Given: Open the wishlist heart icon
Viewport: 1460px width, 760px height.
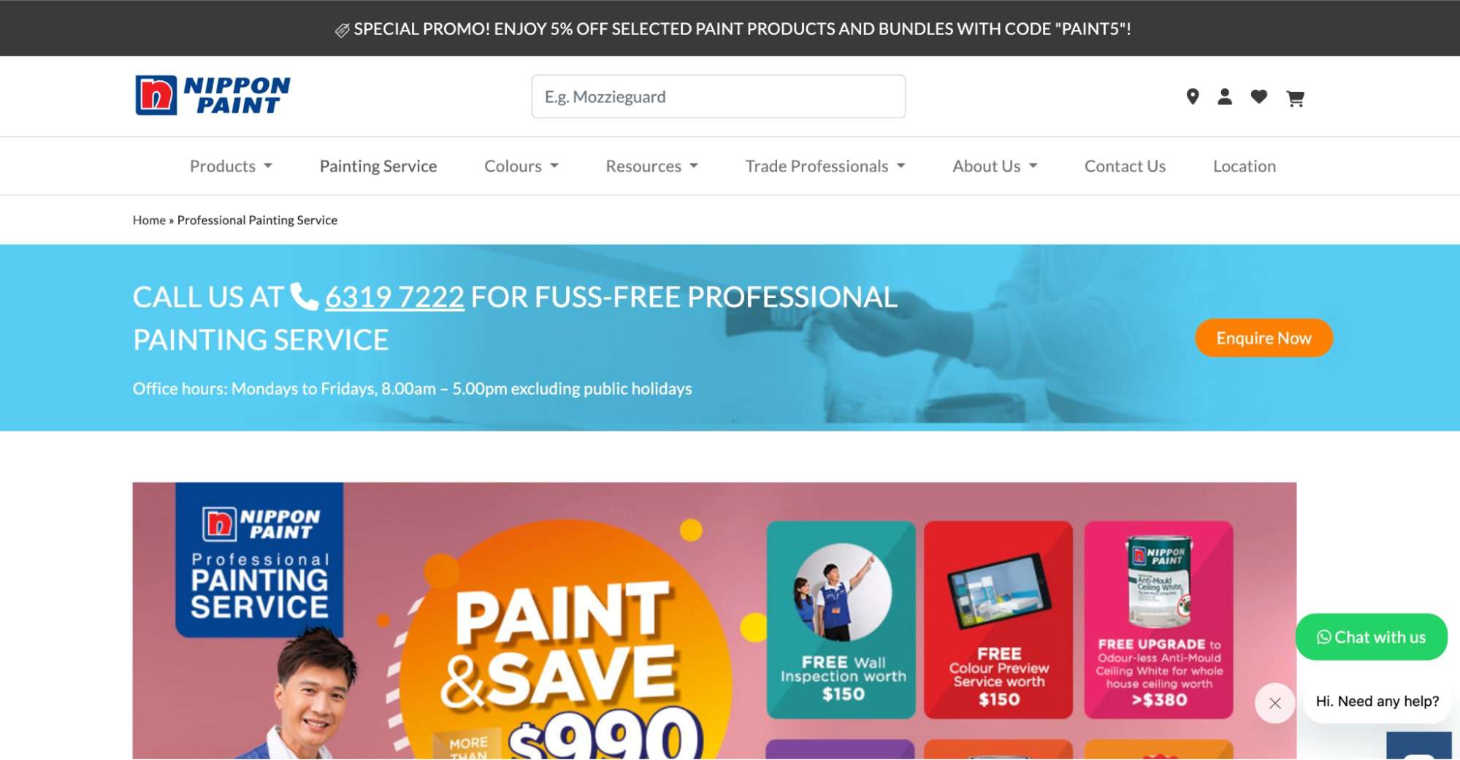Looking at the screenshot, I should pyautogui.click(x=1258, y=96).
